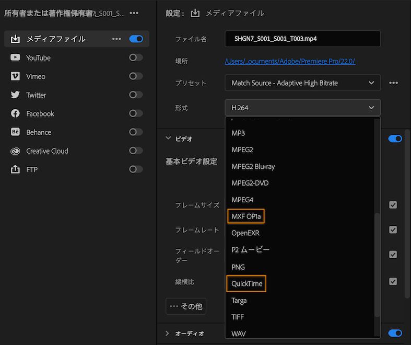Click the FTP upload icon
Image resolution: width=411 pixels, height=345 pixels.
point(15,169)
